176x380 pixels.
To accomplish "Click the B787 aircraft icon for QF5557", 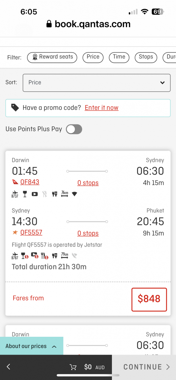I will [x=15, y=256].
